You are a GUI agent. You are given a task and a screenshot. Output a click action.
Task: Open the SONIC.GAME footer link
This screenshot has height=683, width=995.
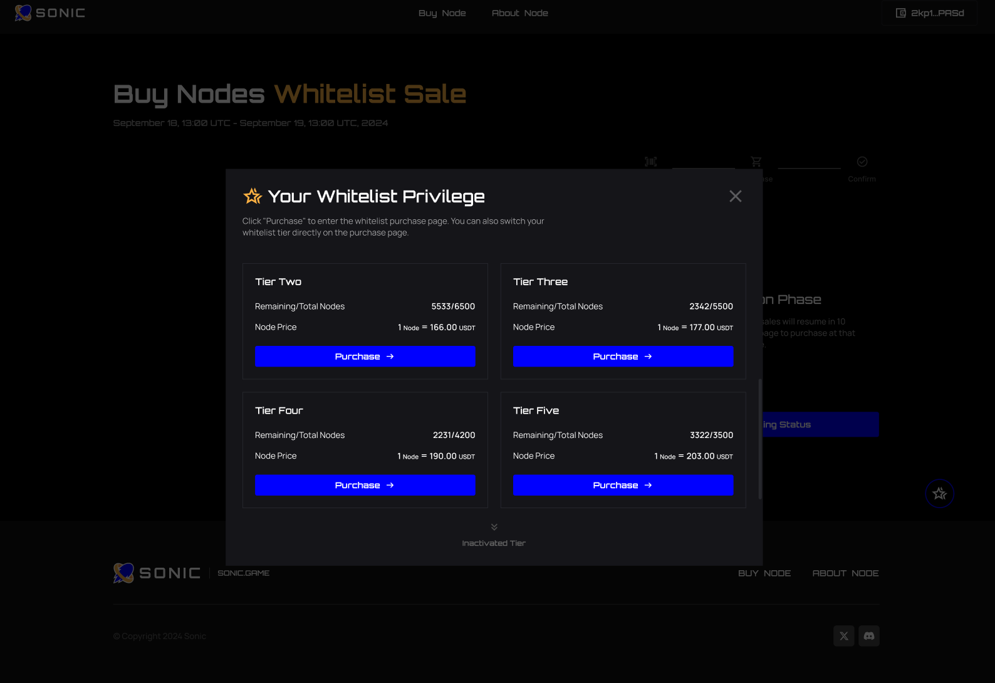coord(243,573)
